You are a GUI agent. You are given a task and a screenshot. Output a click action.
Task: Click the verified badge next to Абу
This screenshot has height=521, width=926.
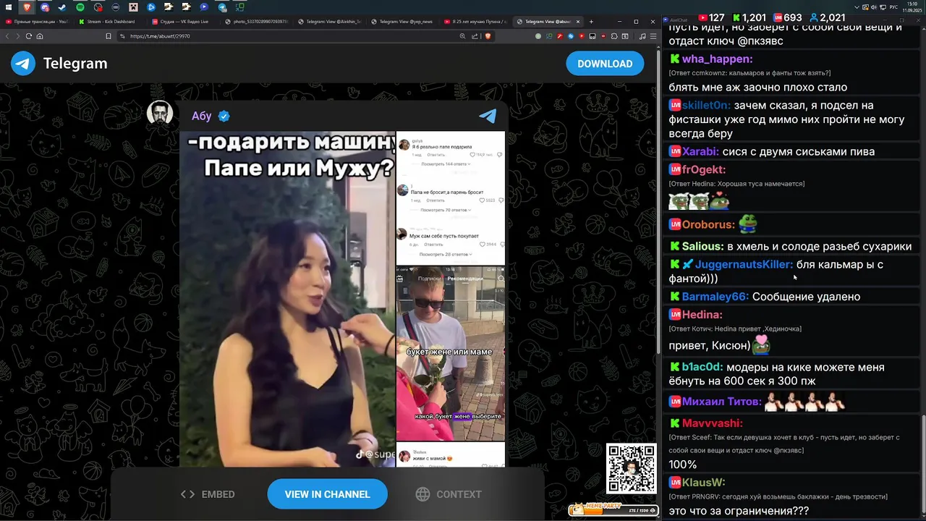click(224, 116)
